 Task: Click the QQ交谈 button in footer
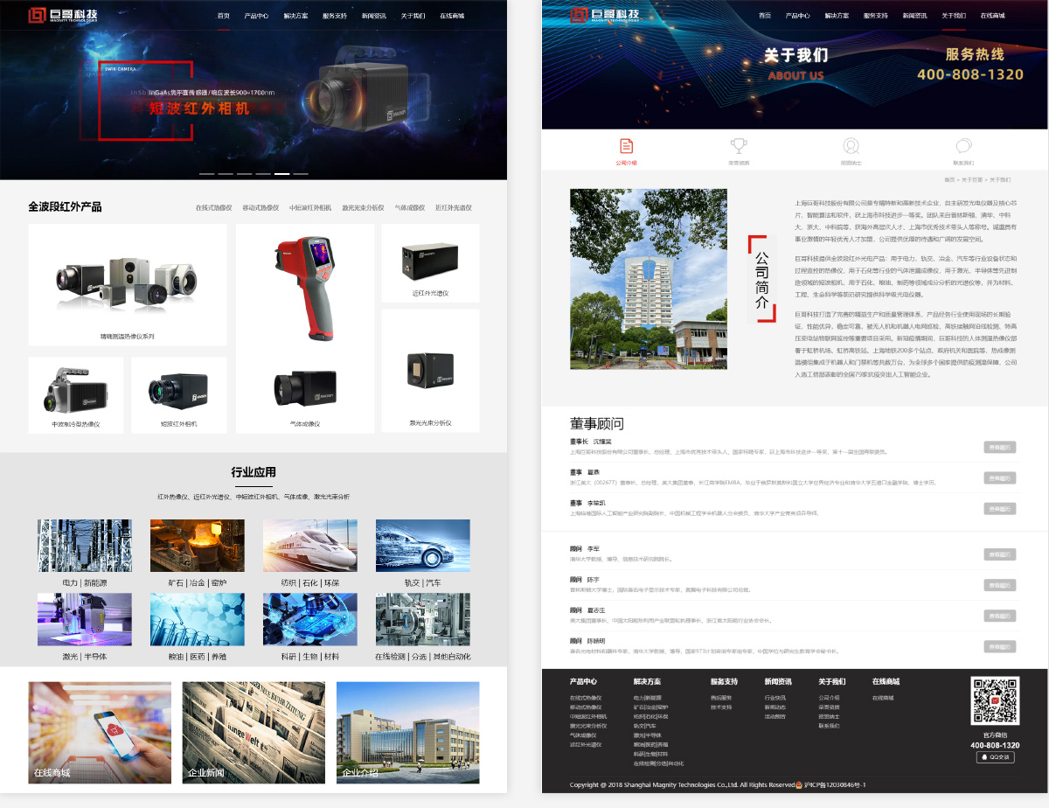pos(995,757)
